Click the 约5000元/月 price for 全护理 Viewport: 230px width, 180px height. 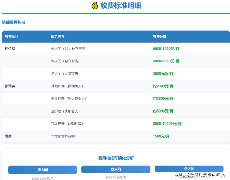[x=163, y=111]
